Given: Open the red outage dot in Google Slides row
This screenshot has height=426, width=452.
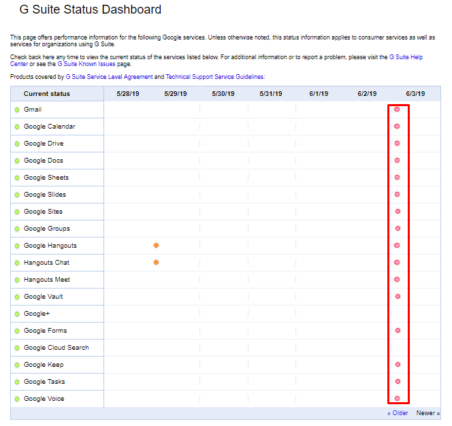Looking at the screenshot, I should tap(398, 194).
